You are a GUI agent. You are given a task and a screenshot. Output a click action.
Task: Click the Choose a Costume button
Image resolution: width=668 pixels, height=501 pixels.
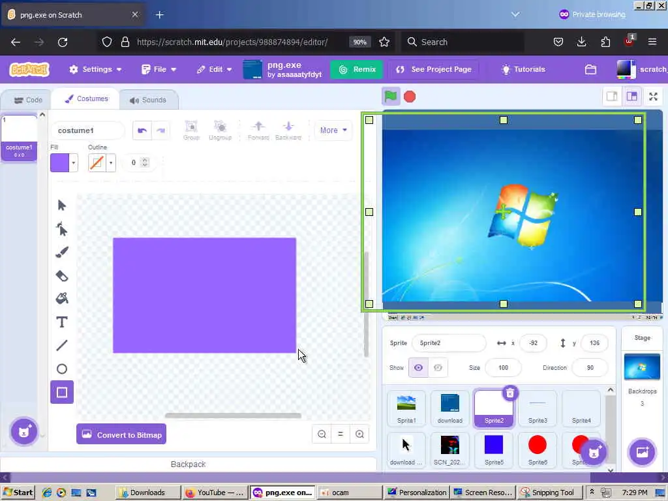coord(24,432)
